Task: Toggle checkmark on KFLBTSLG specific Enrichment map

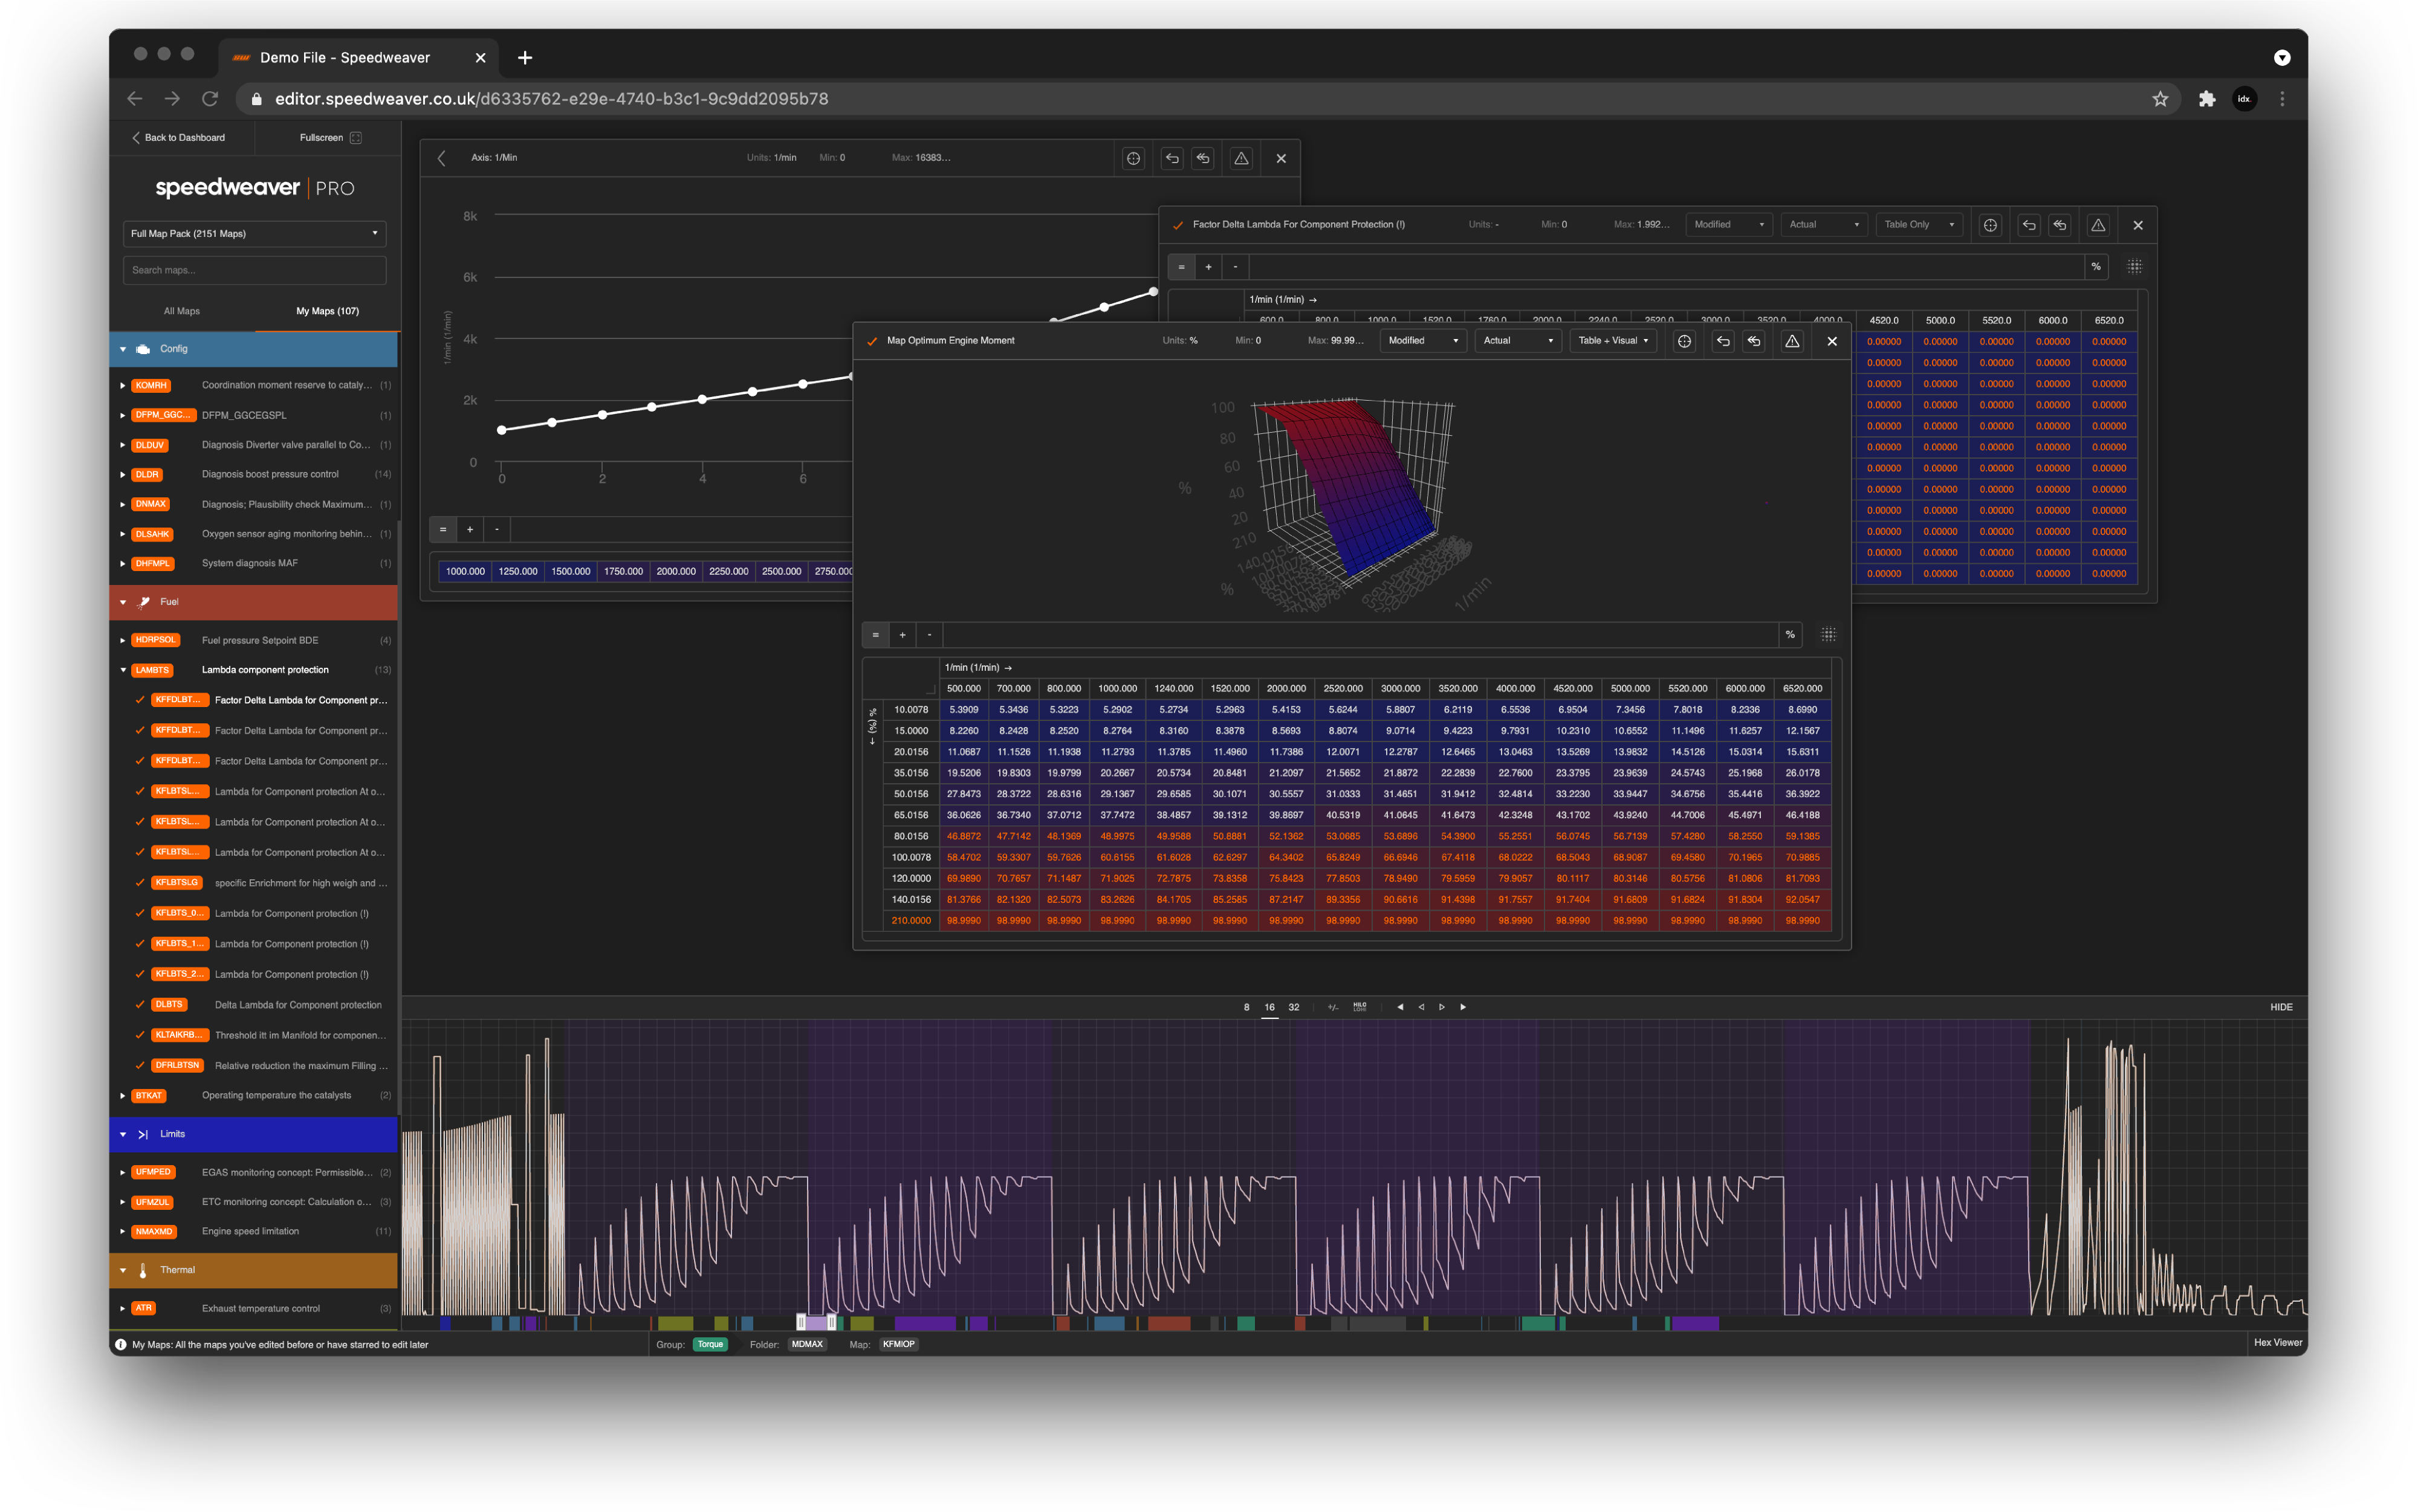Action: [140, 883]
